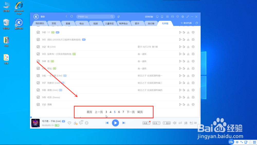
Task: Switch to the 电台 tab
Action: (82, 23)
